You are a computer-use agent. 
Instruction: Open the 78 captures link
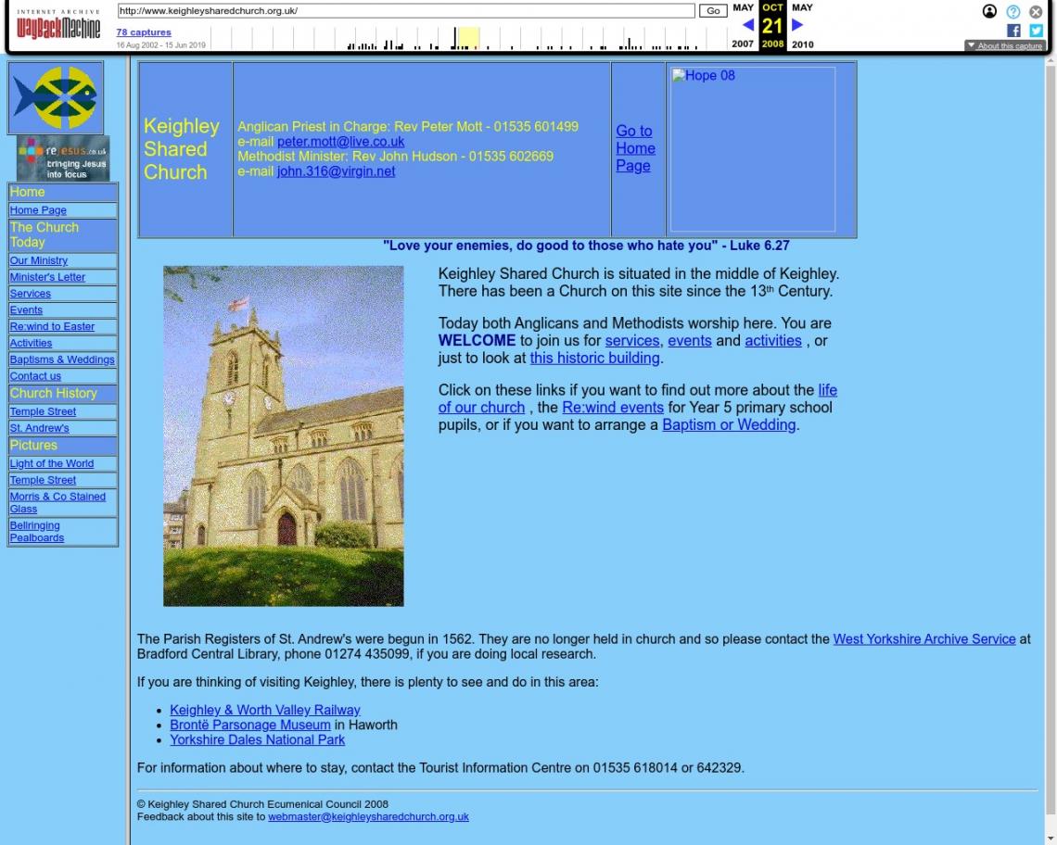coord(144,32)
